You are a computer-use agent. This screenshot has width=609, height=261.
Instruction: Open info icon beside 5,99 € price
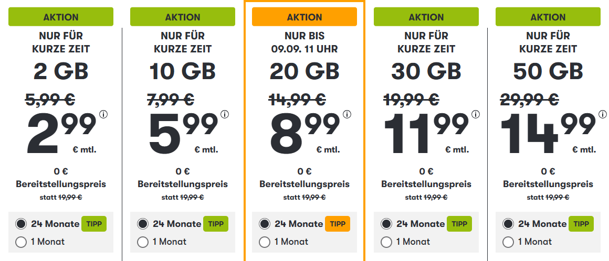225,114
